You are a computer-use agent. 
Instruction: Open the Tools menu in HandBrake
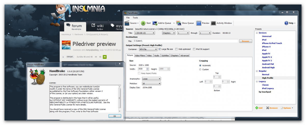coord(135,18)
